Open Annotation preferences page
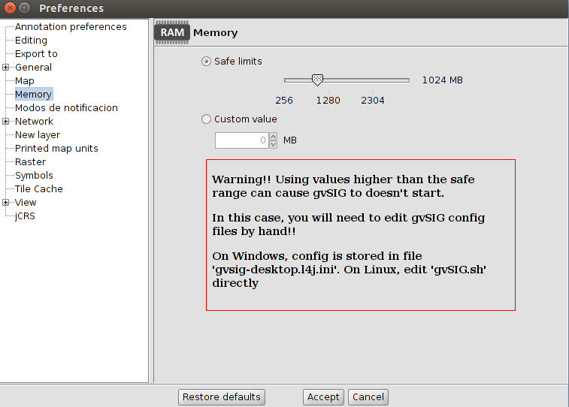Viewport: 569px width, 407px height. 71,27
